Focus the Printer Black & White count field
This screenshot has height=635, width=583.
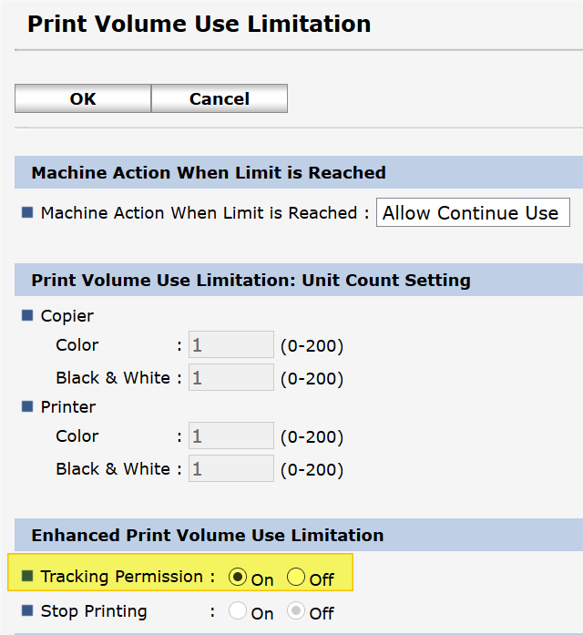coord(230,469)
